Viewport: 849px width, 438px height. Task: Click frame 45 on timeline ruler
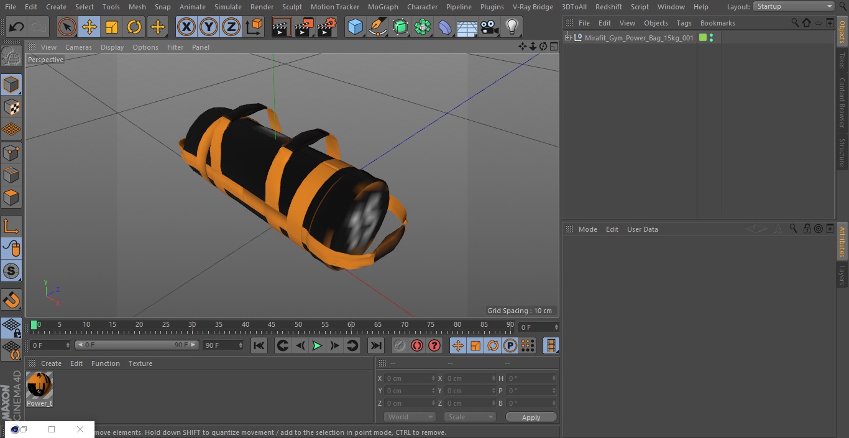click(x=272, y=324)
